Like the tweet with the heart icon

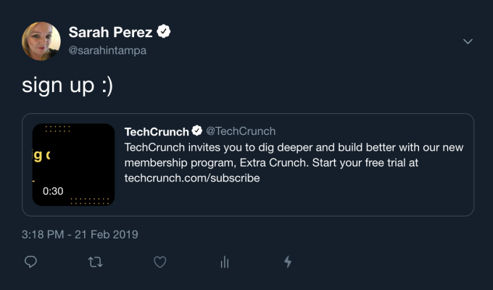(160, 262)
